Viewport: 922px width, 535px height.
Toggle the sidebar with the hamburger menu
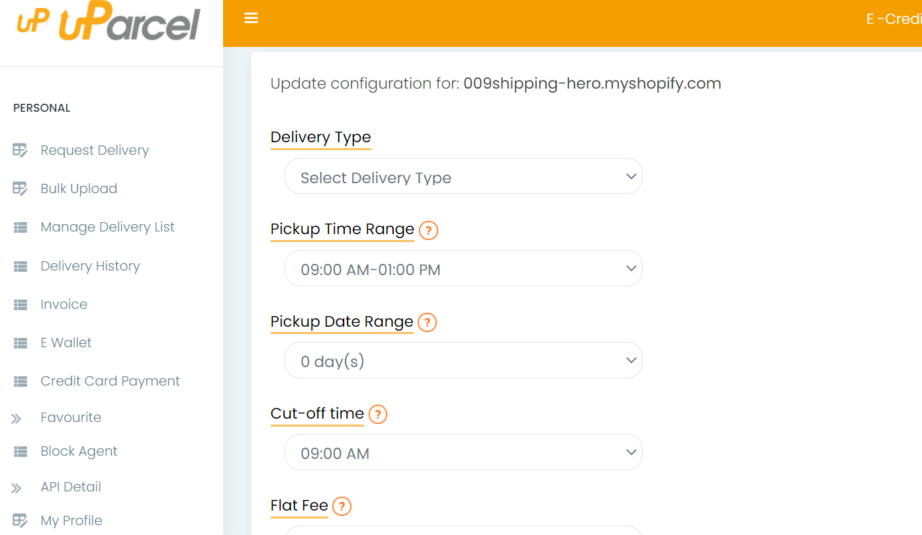(251, 18)
